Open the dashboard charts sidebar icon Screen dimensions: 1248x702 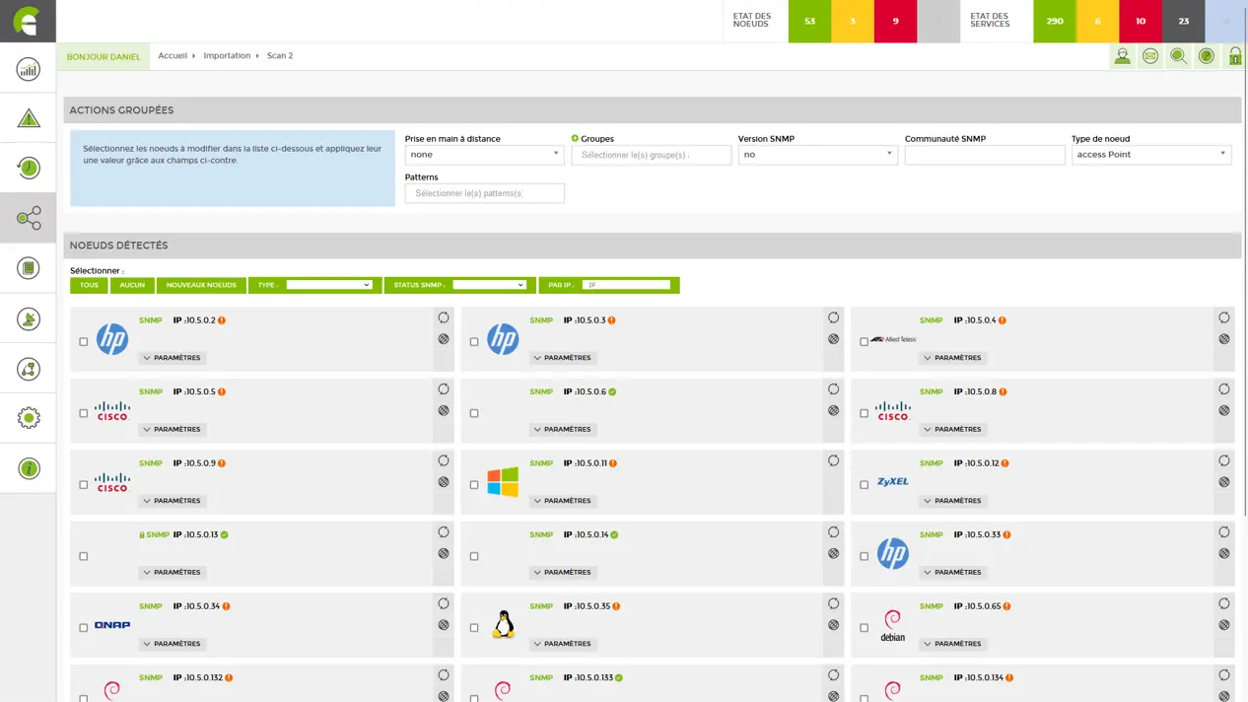pyautogui.click(x=28, y=68)
